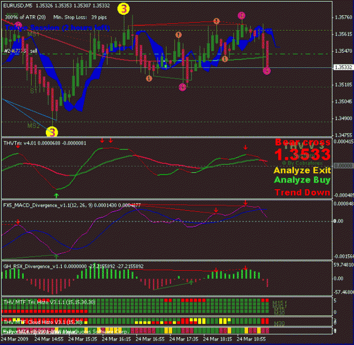Click the '24 Mar 17:35' time axis label

[184, 339]
